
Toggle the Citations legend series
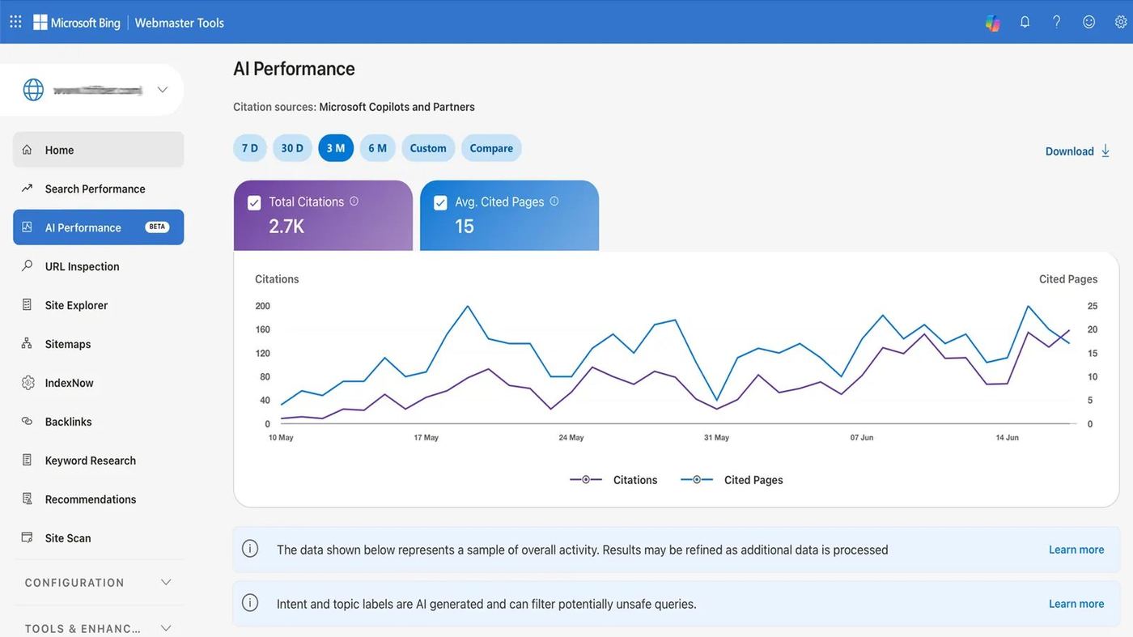coord(613,480)
